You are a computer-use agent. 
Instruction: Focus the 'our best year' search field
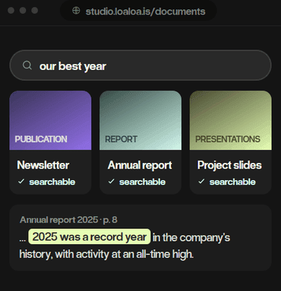[140, 66]
